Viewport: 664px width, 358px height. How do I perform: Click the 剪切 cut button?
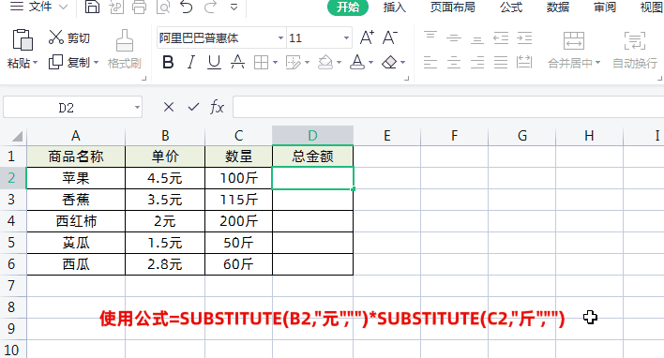[69, 37]
